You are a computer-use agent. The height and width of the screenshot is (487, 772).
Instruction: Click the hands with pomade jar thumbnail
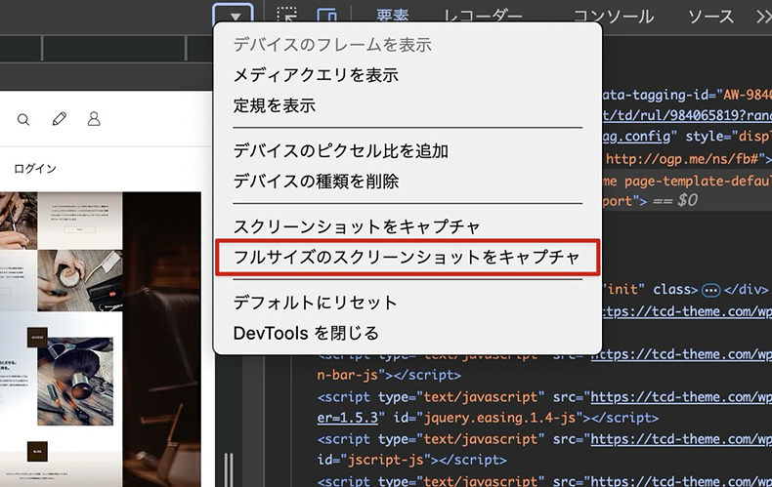click(80, 280)
